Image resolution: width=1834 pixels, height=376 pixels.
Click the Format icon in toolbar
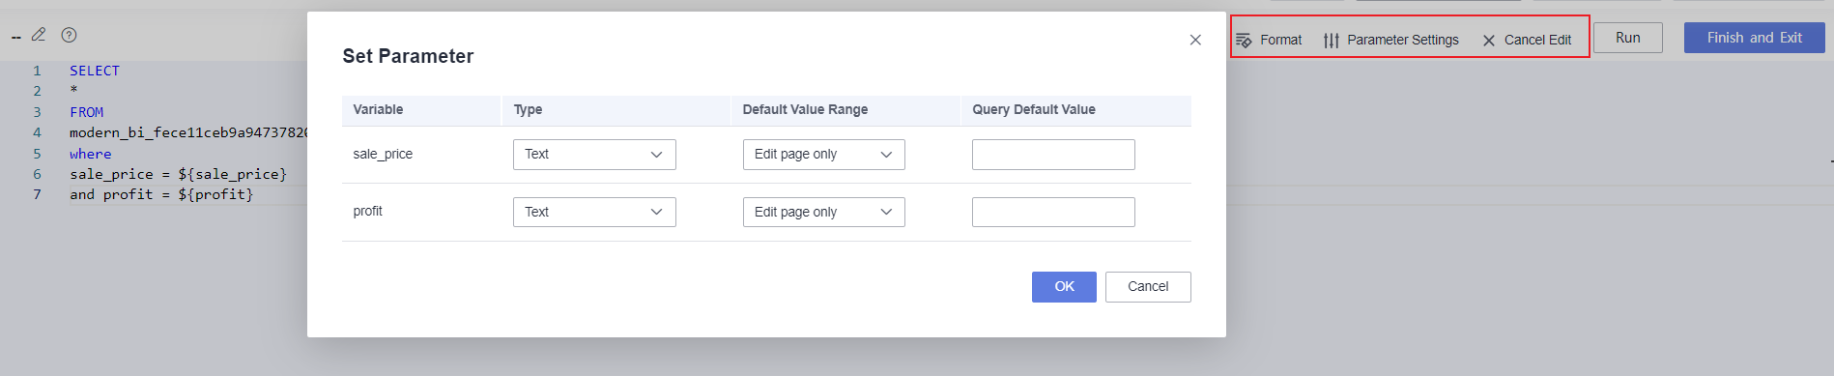point(1244,41)
